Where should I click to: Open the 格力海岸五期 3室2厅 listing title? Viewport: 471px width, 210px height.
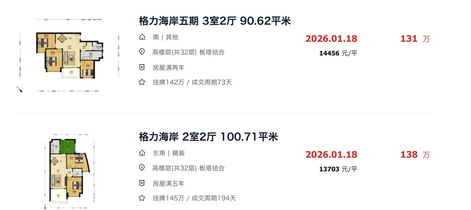pos(215,21)
